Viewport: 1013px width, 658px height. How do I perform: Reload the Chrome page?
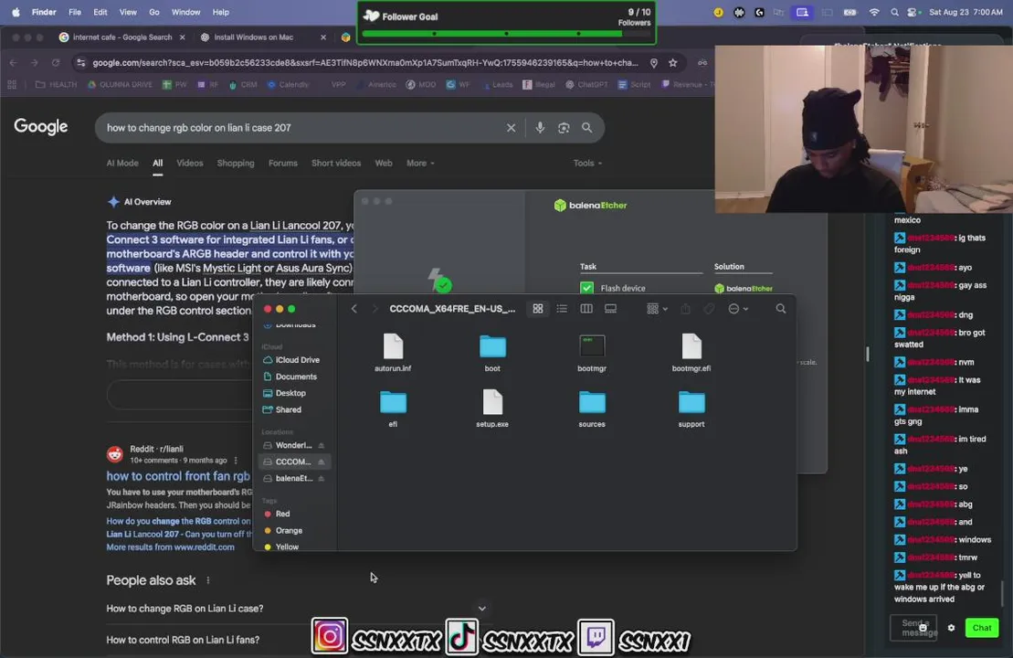click(56, 63)
